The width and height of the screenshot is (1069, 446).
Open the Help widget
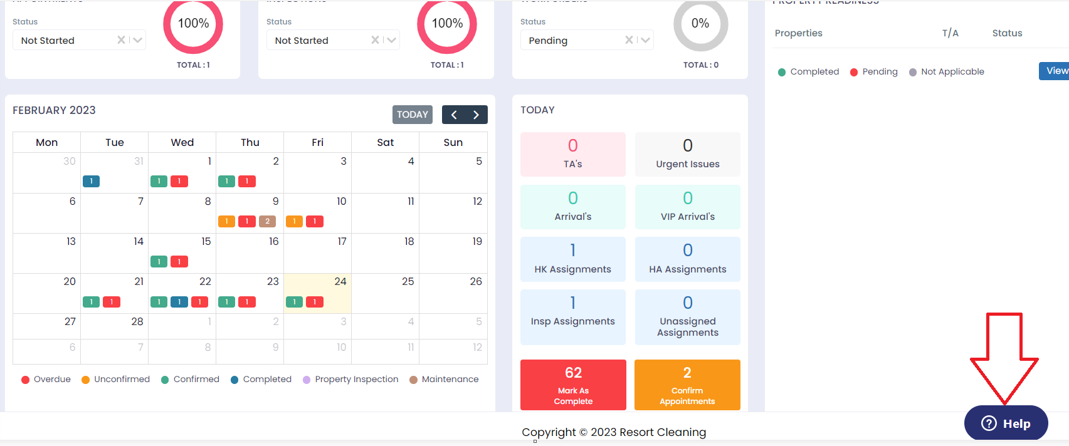[1006, 423]
